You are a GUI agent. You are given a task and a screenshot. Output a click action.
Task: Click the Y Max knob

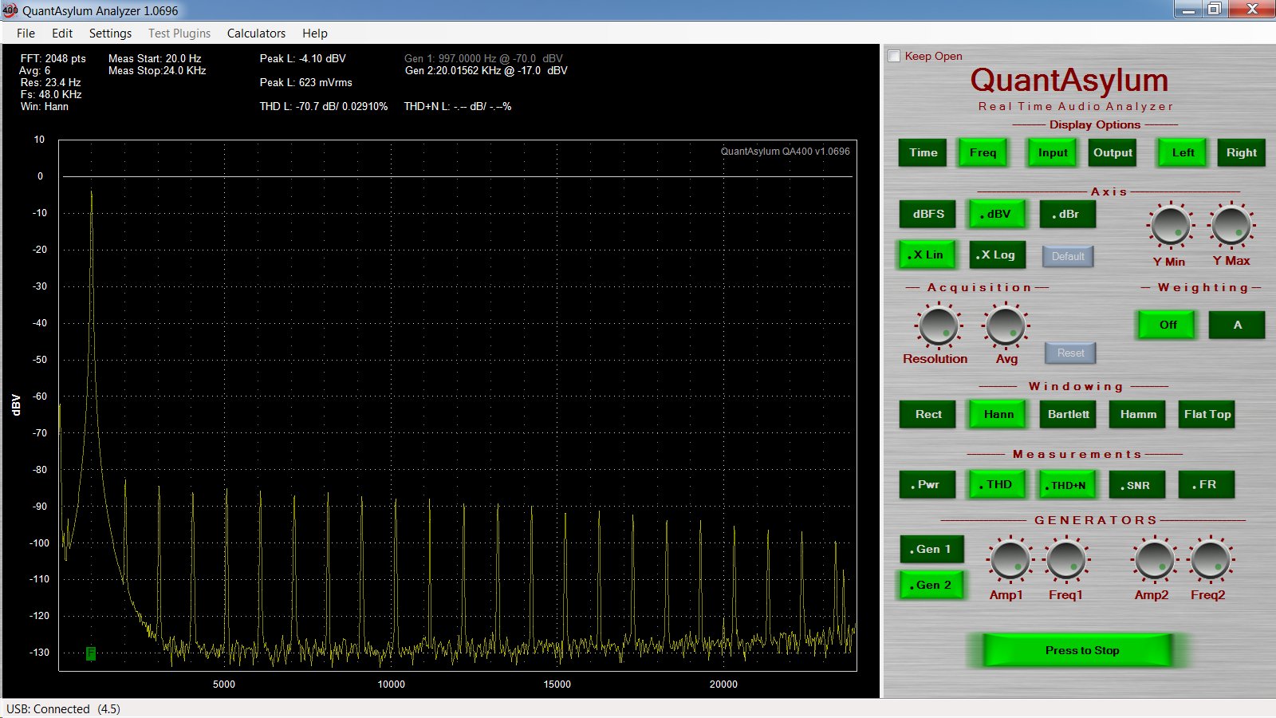point(1231,225)
